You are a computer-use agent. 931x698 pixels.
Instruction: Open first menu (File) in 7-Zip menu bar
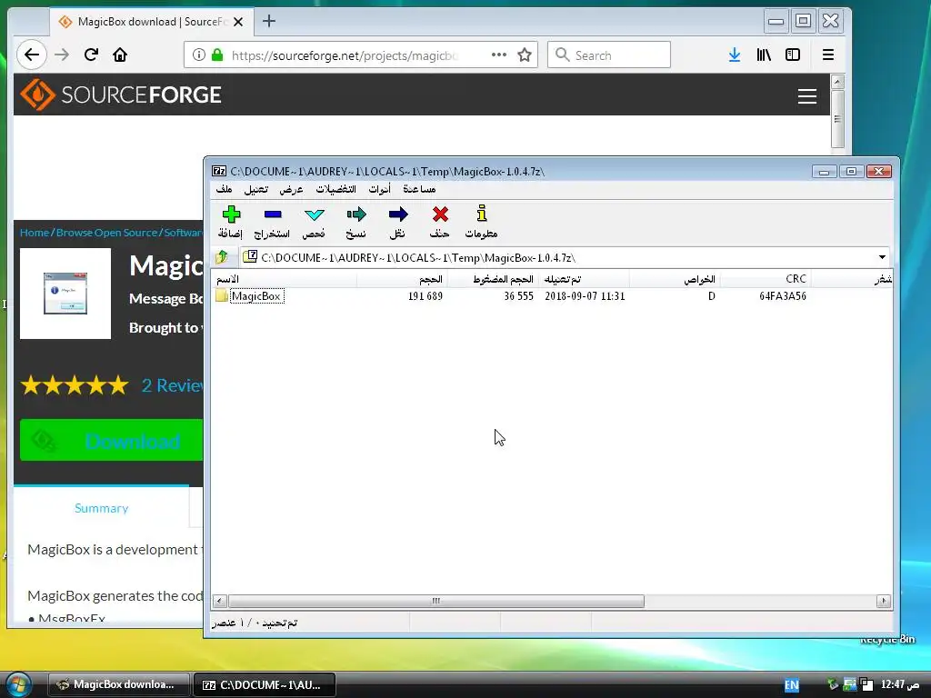(224, 189)
